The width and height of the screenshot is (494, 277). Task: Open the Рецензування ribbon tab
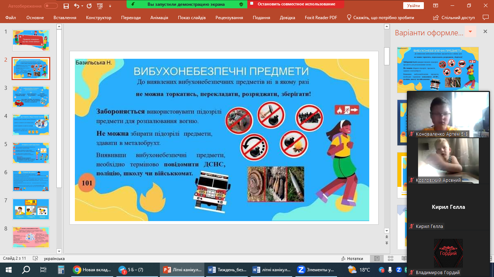coord(229,17)
